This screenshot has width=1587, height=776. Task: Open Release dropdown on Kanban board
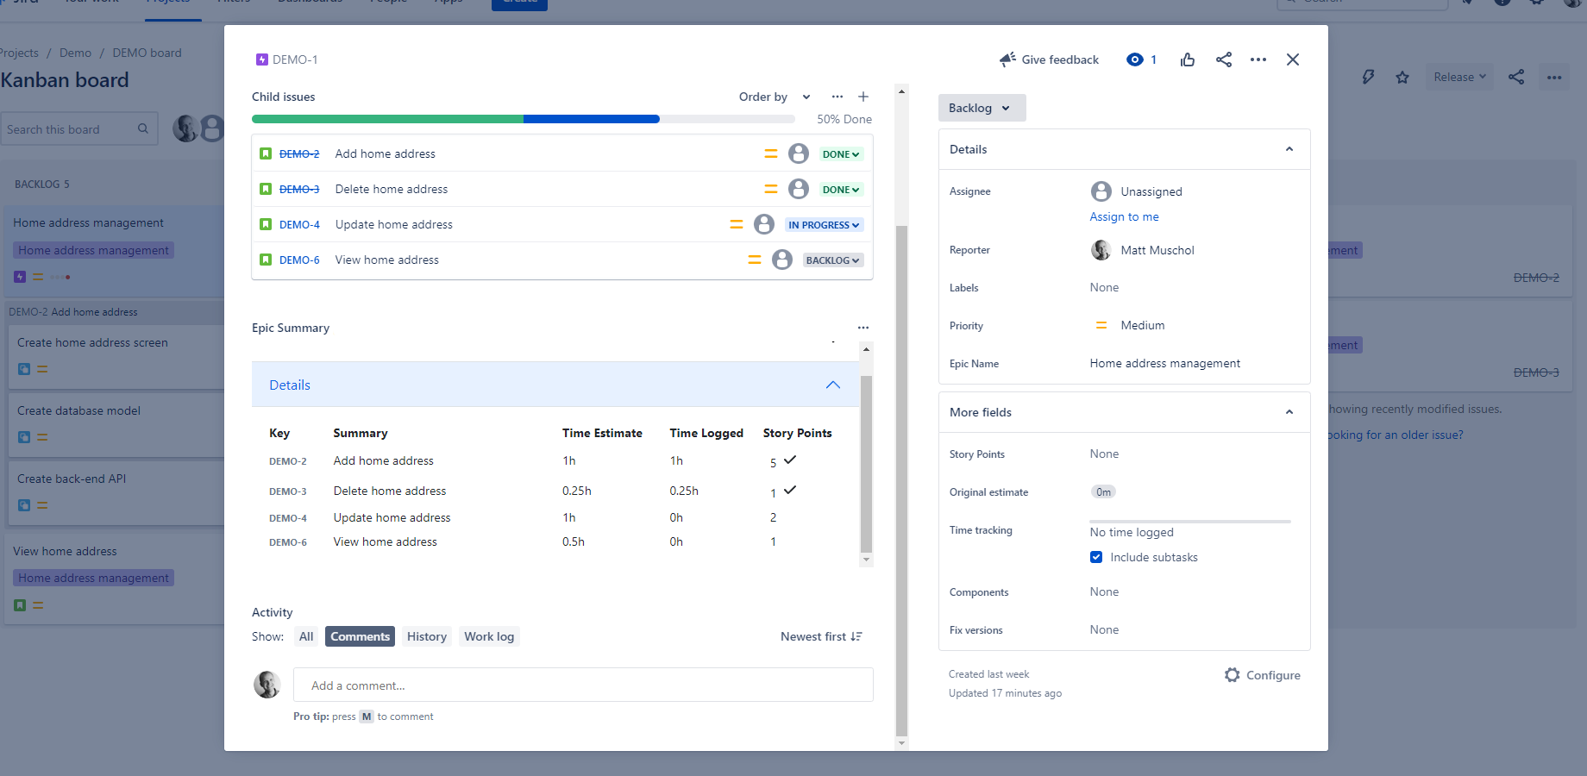tap(1459, 77)
